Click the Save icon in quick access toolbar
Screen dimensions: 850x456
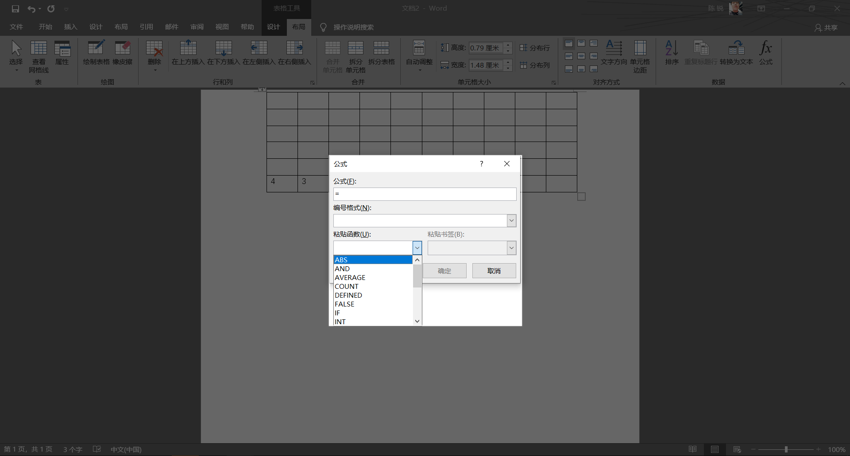(15, 9)
